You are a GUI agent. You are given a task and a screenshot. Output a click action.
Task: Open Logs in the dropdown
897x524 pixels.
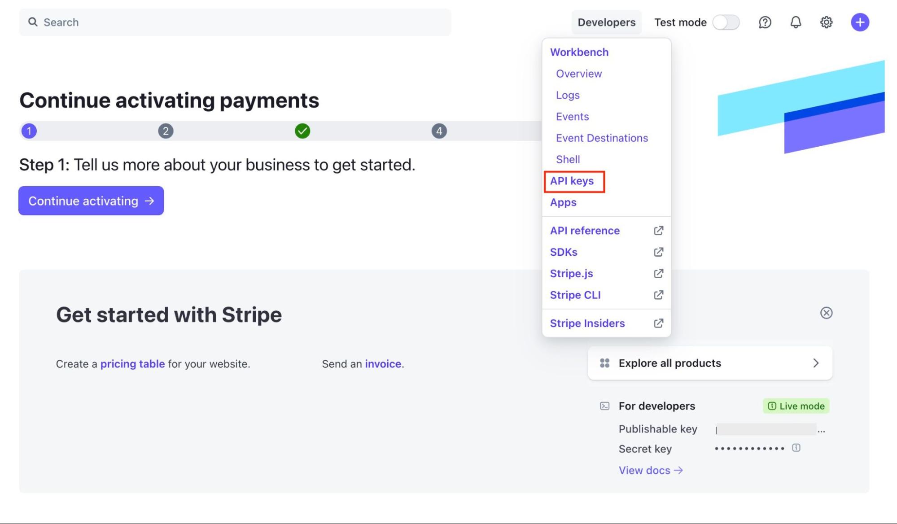coord(568,95)
